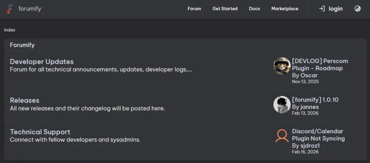Open the Releases forum
The image size is (370, 163).
pos(24,100)
